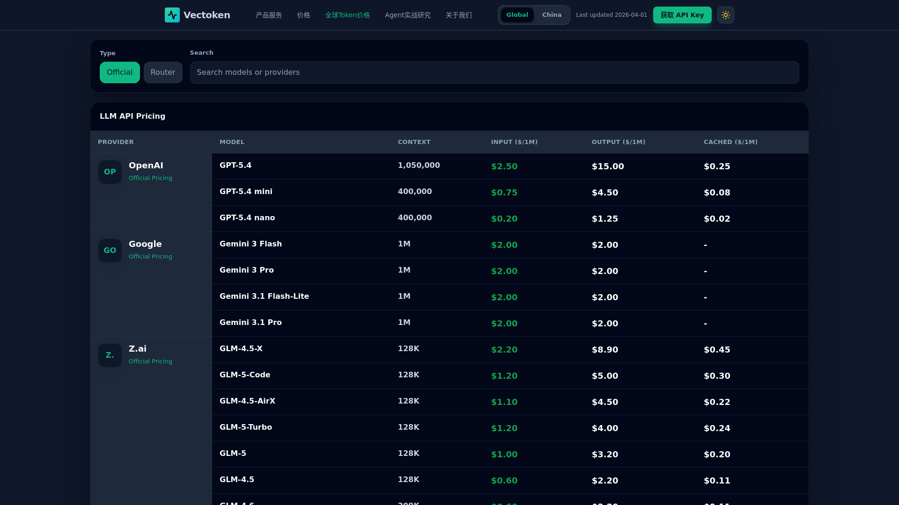Screen dimensions: 899x505
Task: Select the GPT-5.4 model row name
Action: pyautogui.click(x=236, y=166)
